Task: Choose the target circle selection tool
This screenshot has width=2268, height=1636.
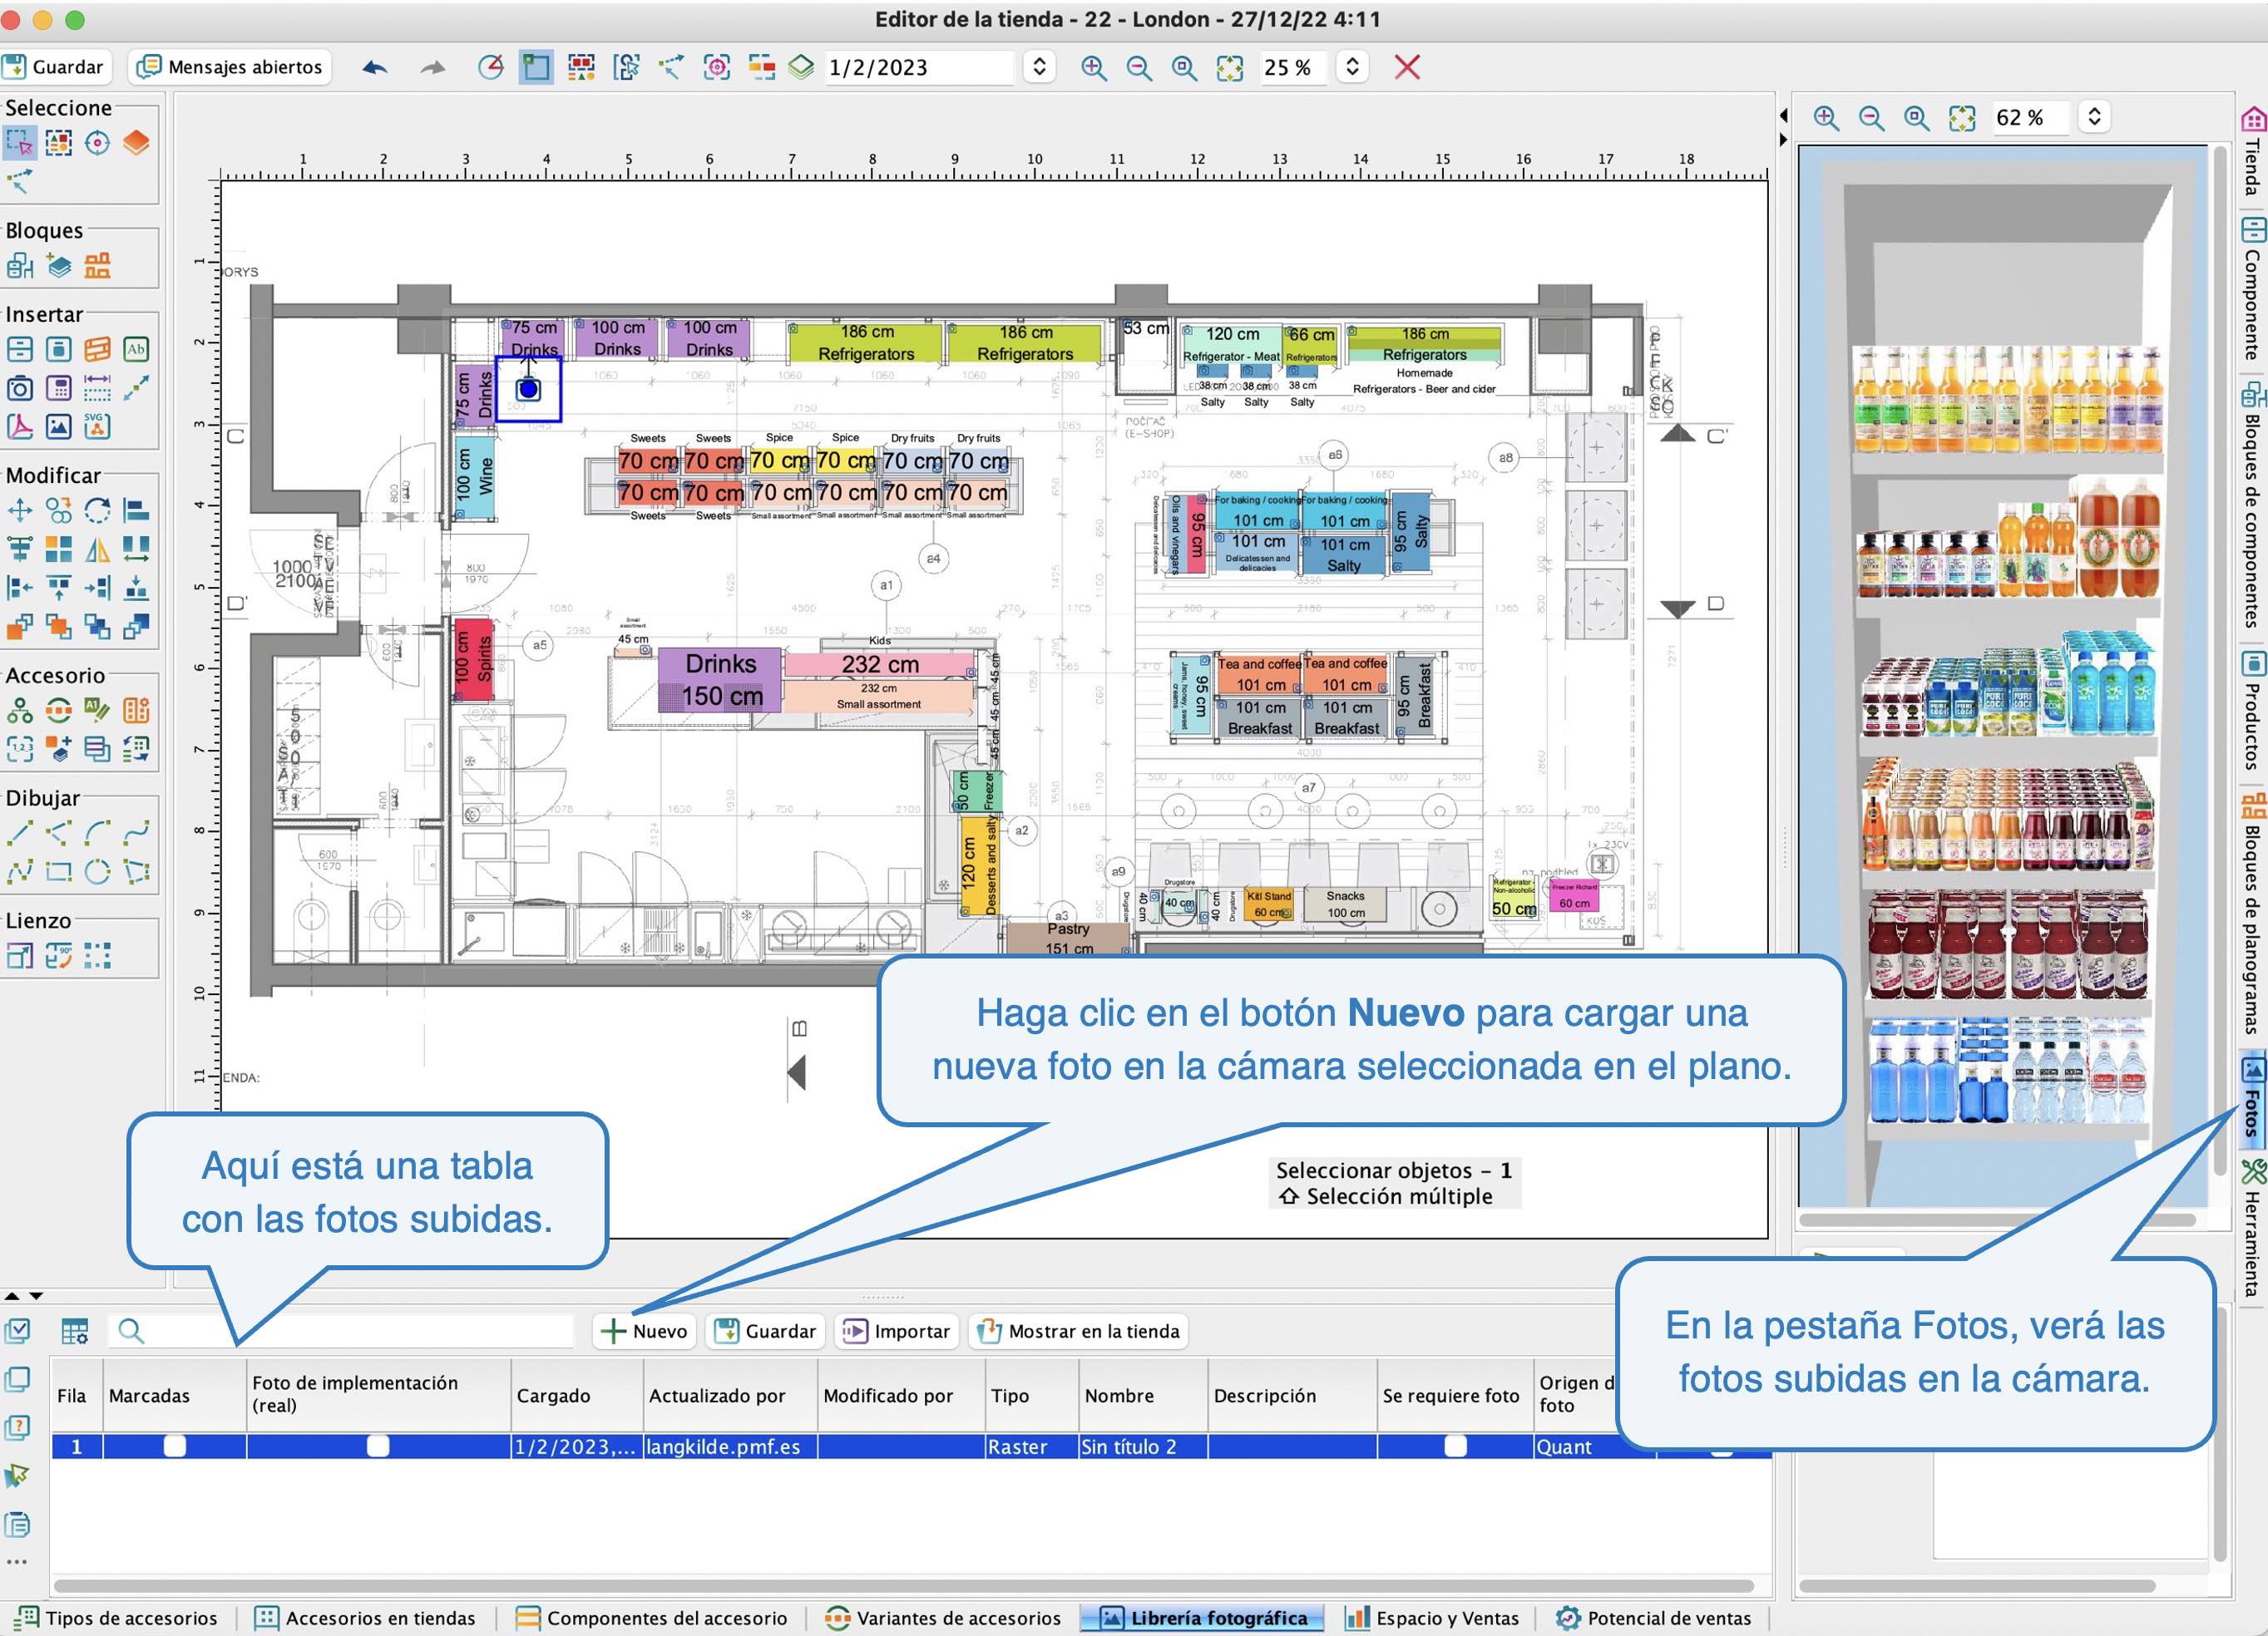Action: tap(97, 143)
